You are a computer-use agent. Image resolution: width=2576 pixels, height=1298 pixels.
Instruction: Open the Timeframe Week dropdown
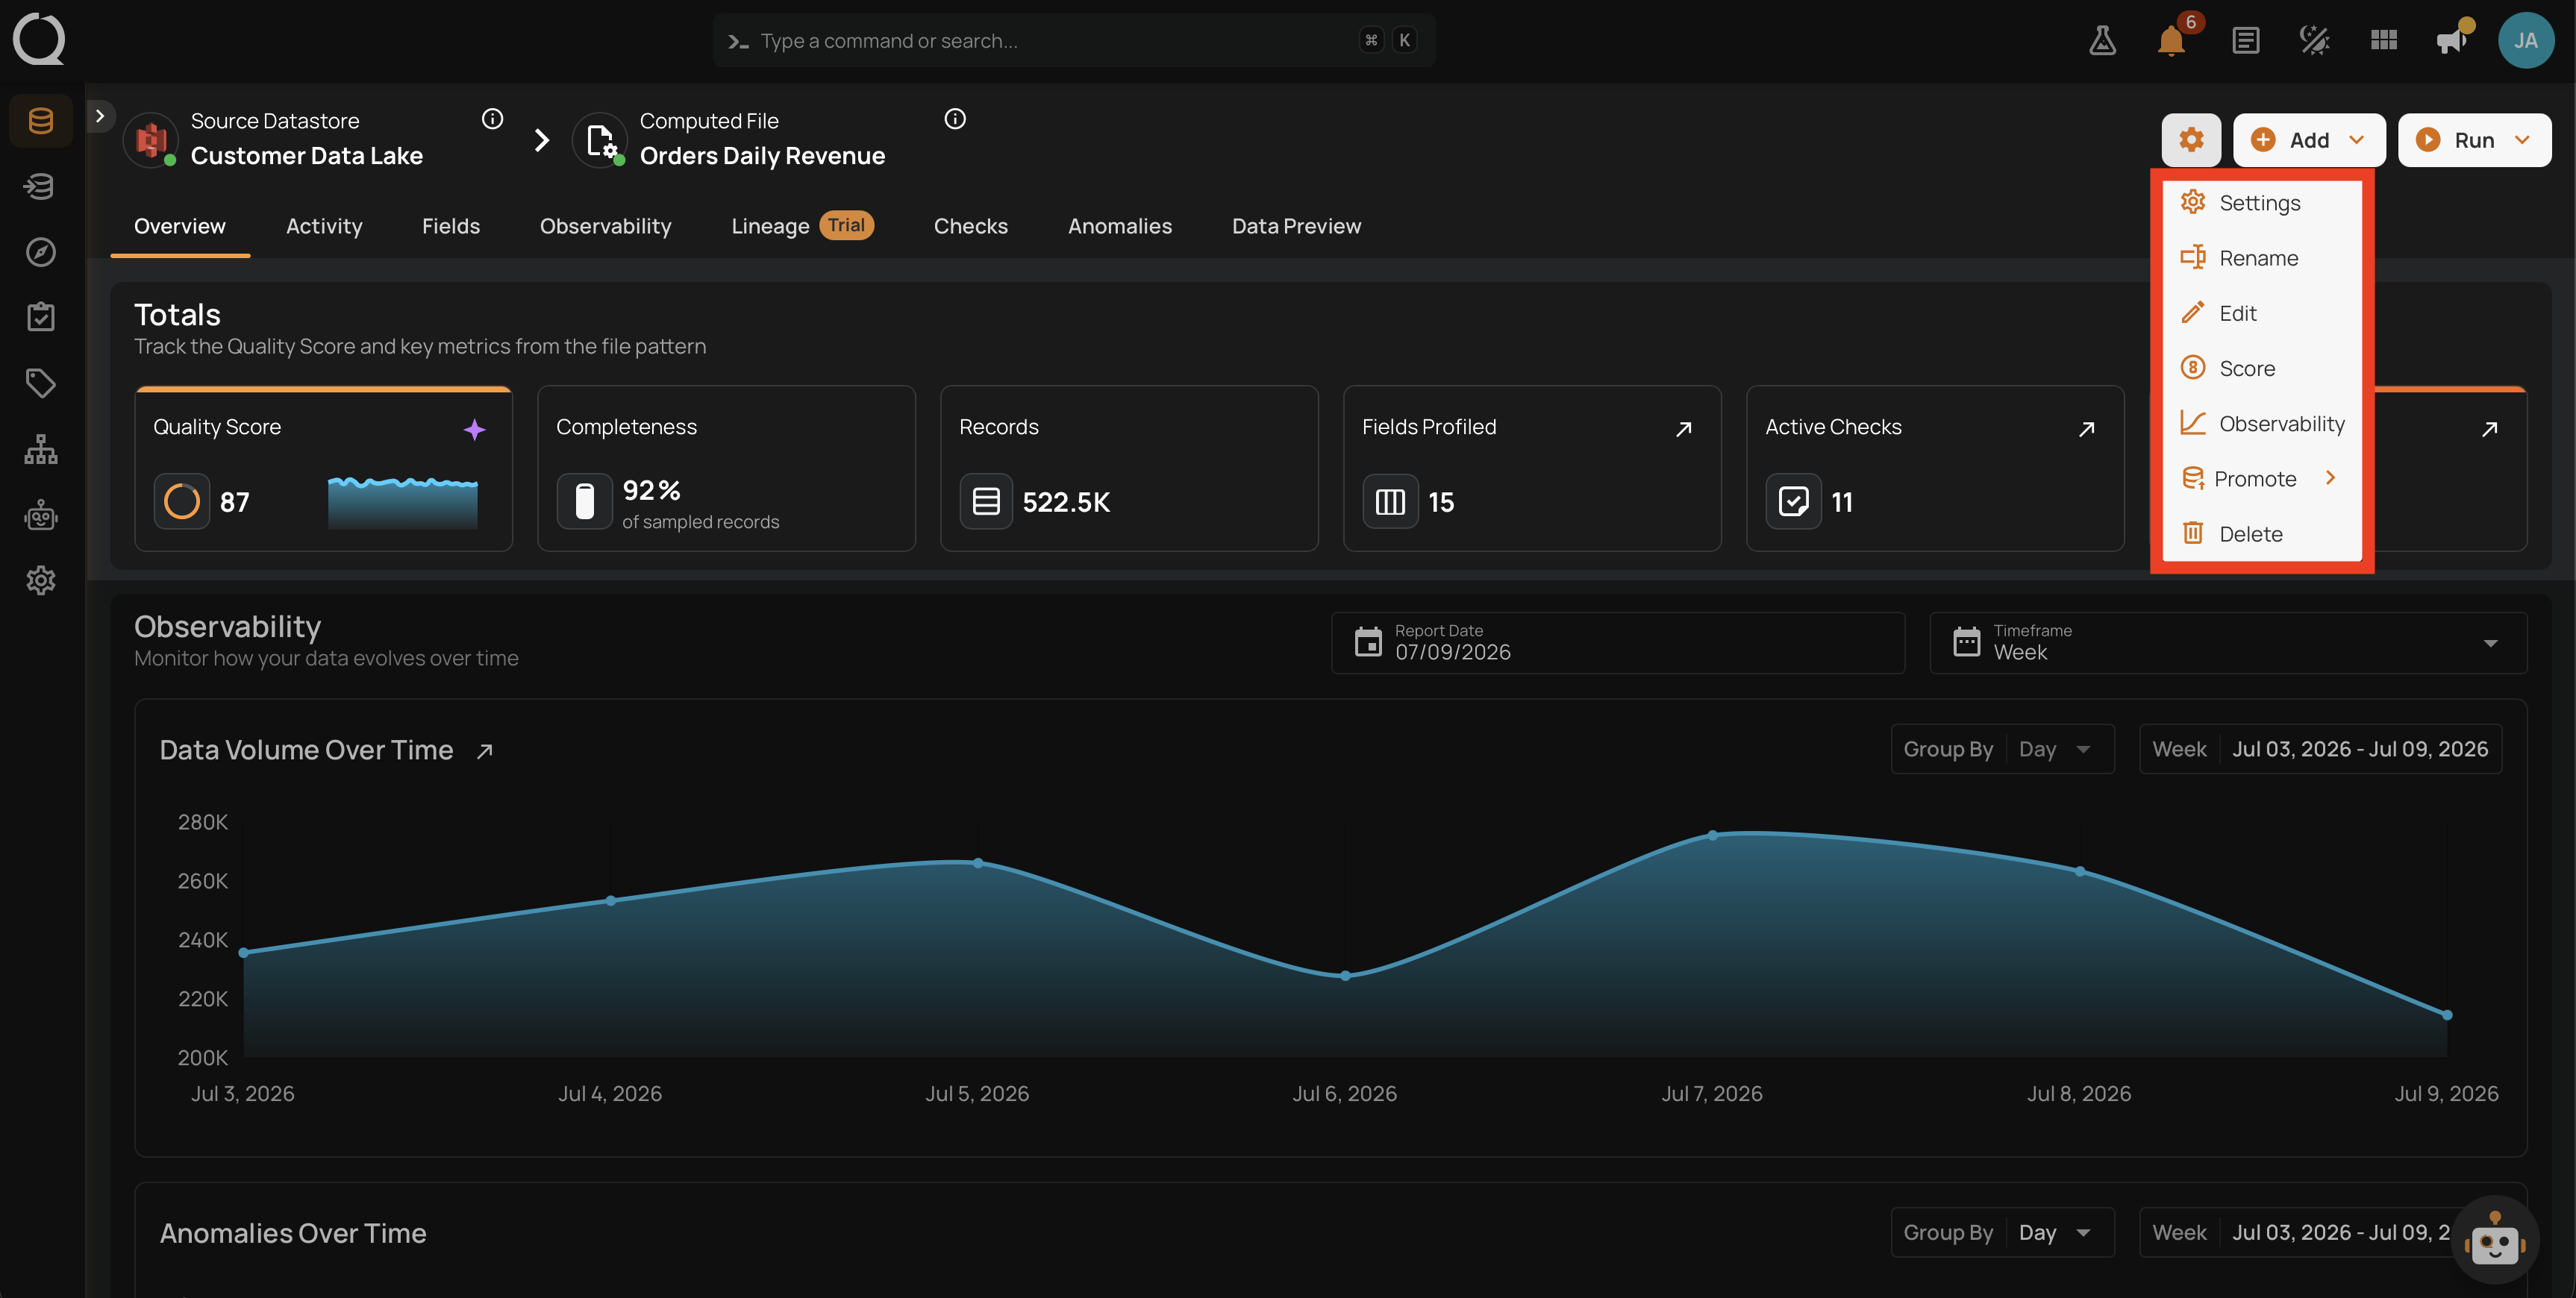pyautogui.click(x=2227, y=643)
